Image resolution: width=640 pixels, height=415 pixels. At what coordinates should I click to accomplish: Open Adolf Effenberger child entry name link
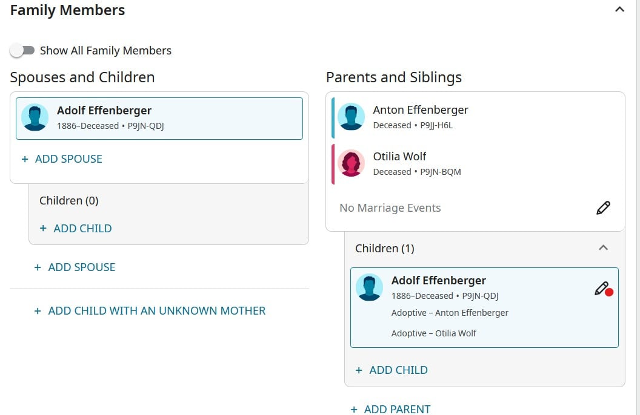[438, 281]
